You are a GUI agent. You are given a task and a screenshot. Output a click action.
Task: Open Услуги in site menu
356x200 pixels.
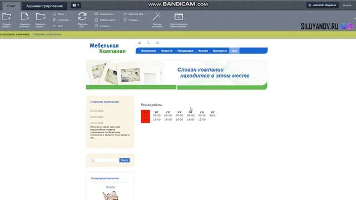pos(203,51)
